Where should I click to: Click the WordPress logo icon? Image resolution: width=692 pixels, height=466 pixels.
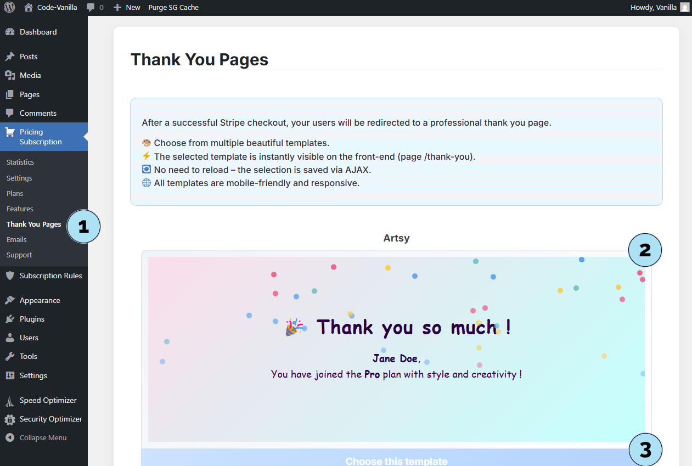[9, 8]
